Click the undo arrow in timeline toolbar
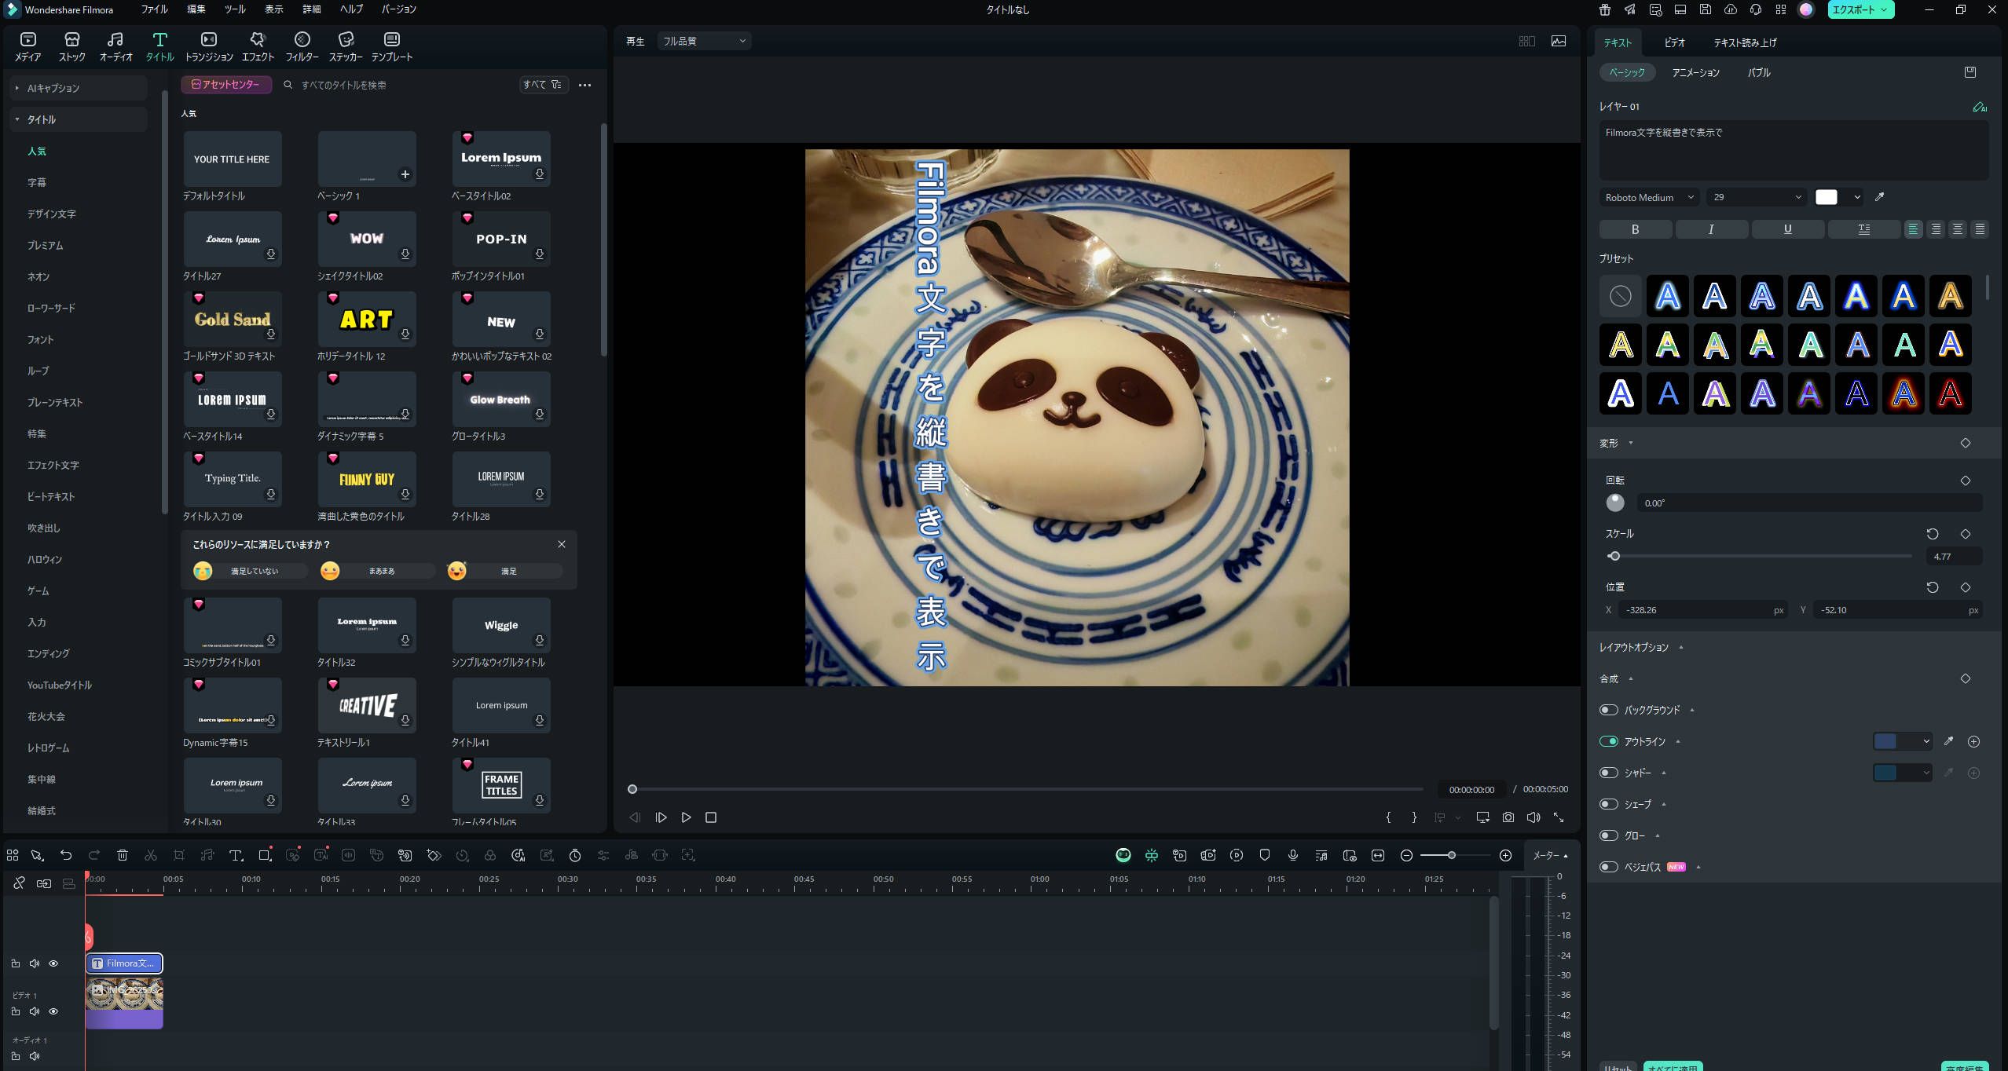Screen dimensions: 2008x1071 point(66,855)
